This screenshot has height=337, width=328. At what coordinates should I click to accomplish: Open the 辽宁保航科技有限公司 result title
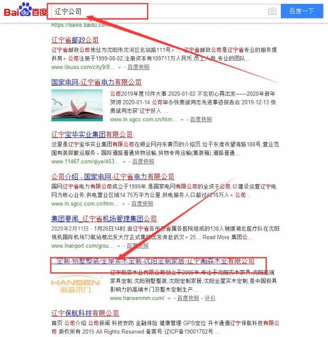85,313
